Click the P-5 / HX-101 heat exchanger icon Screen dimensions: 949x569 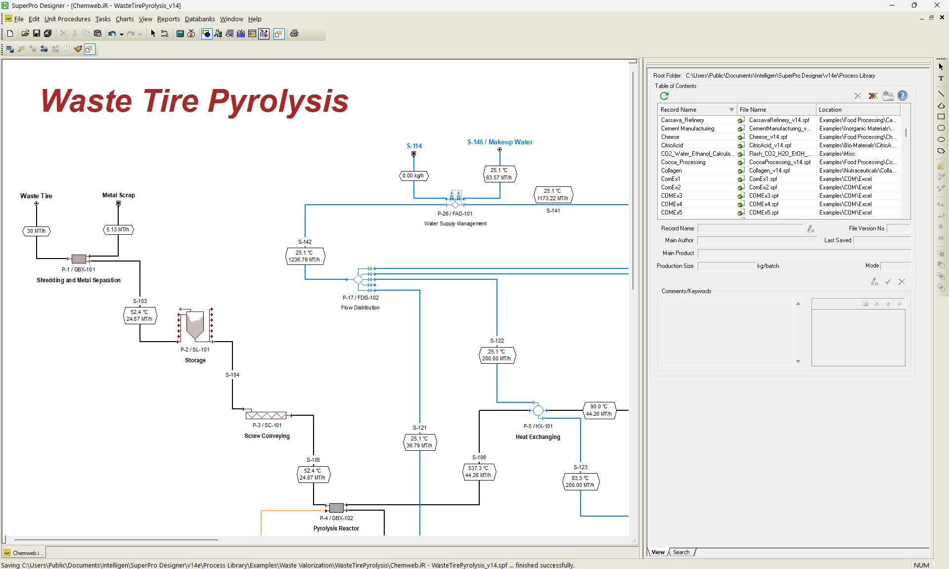click(x=538, y=410)
